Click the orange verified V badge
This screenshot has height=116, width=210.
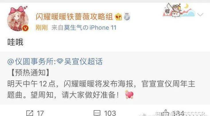tap(26, 28)
